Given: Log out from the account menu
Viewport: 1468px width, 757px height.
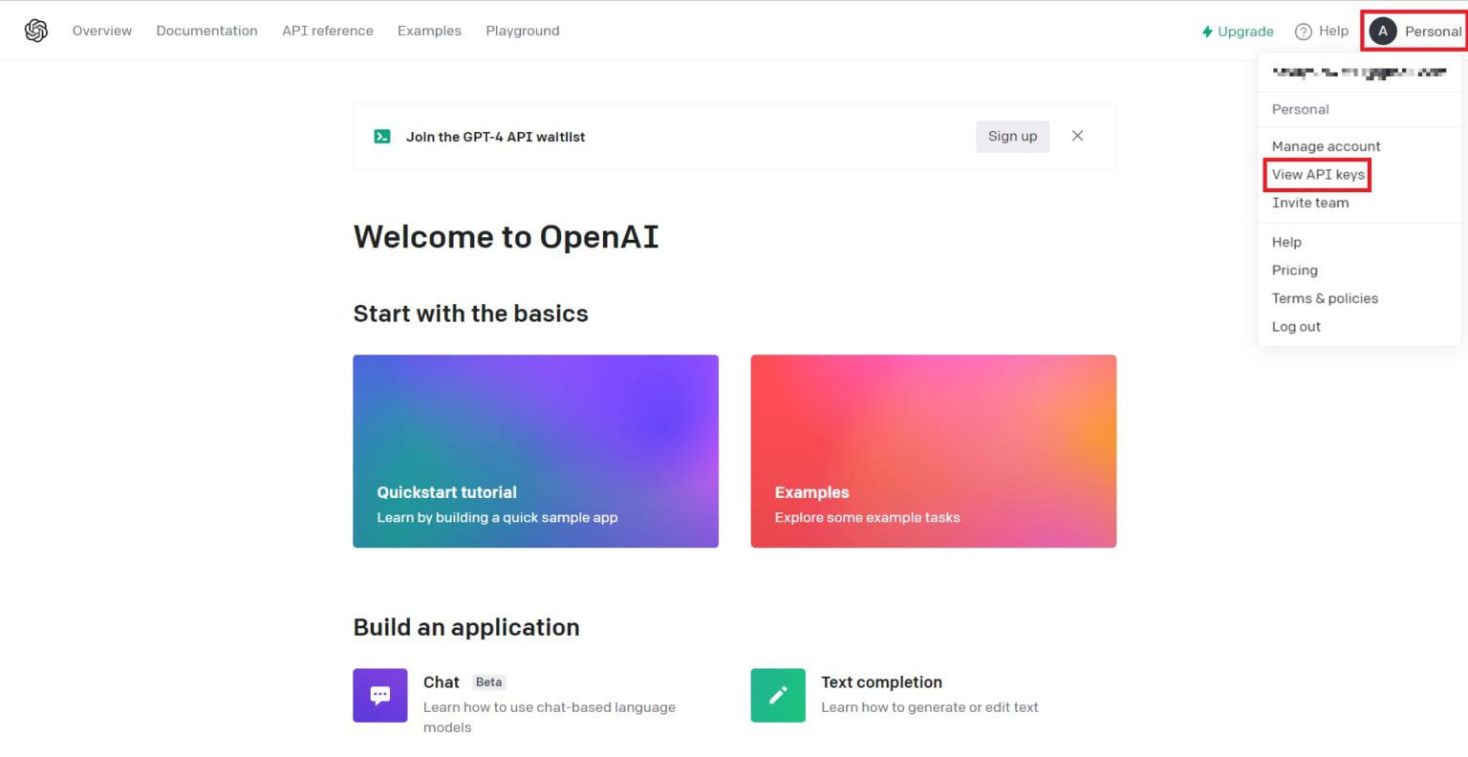Looking at the screenshot, I should 1296,326.
